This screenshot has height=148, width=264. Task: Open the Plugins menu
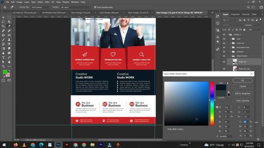pyautogui.click(x=66, y=2)
